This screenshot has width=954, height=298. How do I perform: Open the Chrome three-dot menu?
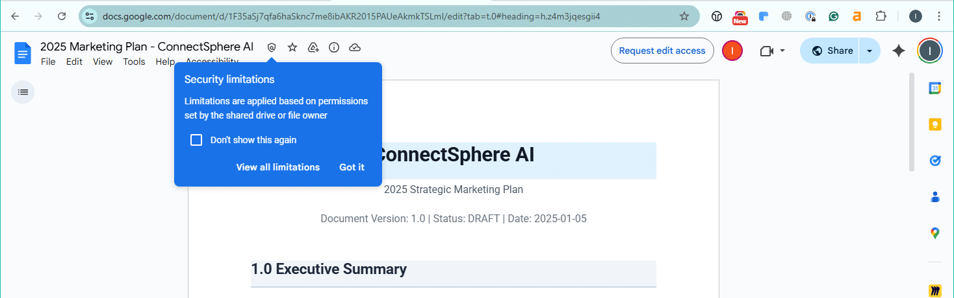[x=938, y=16]
